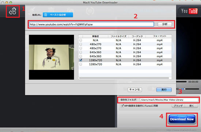Check the first 480x270 row checkbox

point(81,44)
